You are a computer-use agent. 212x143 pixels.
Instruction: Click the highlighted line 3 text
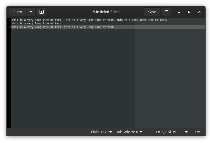(x=63, y=27)
